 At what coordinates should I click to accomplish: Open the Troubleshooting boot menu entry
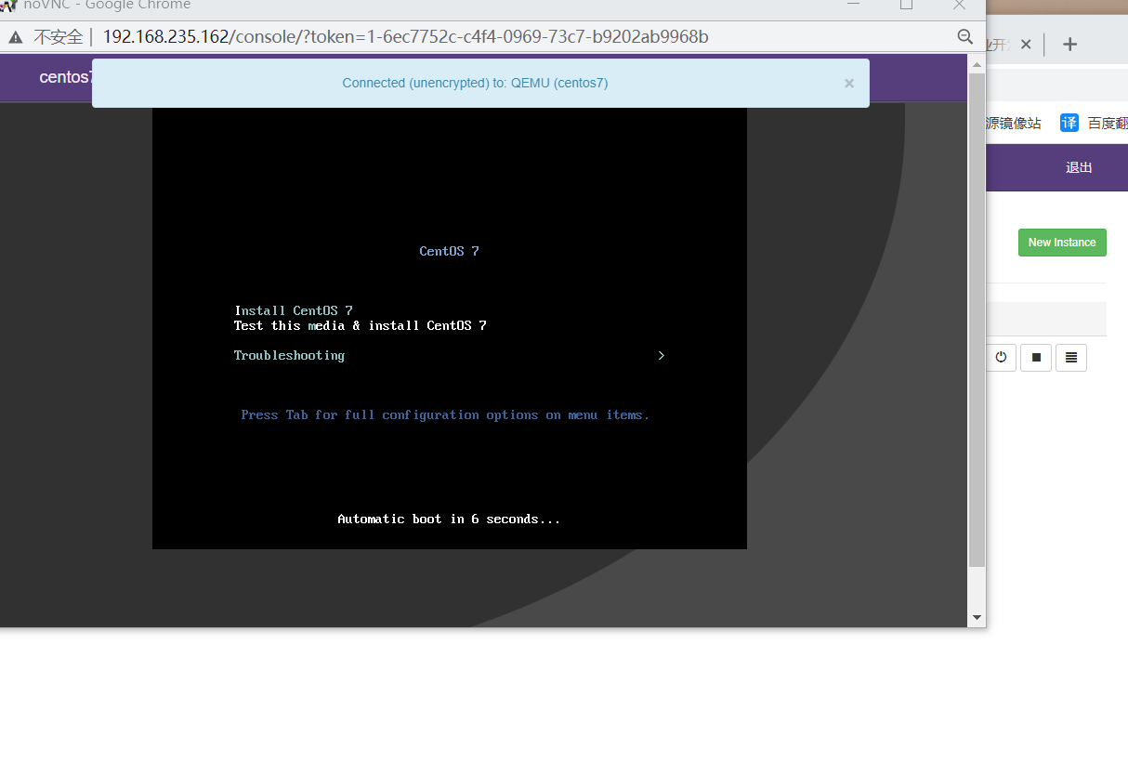tap(289, 355)
